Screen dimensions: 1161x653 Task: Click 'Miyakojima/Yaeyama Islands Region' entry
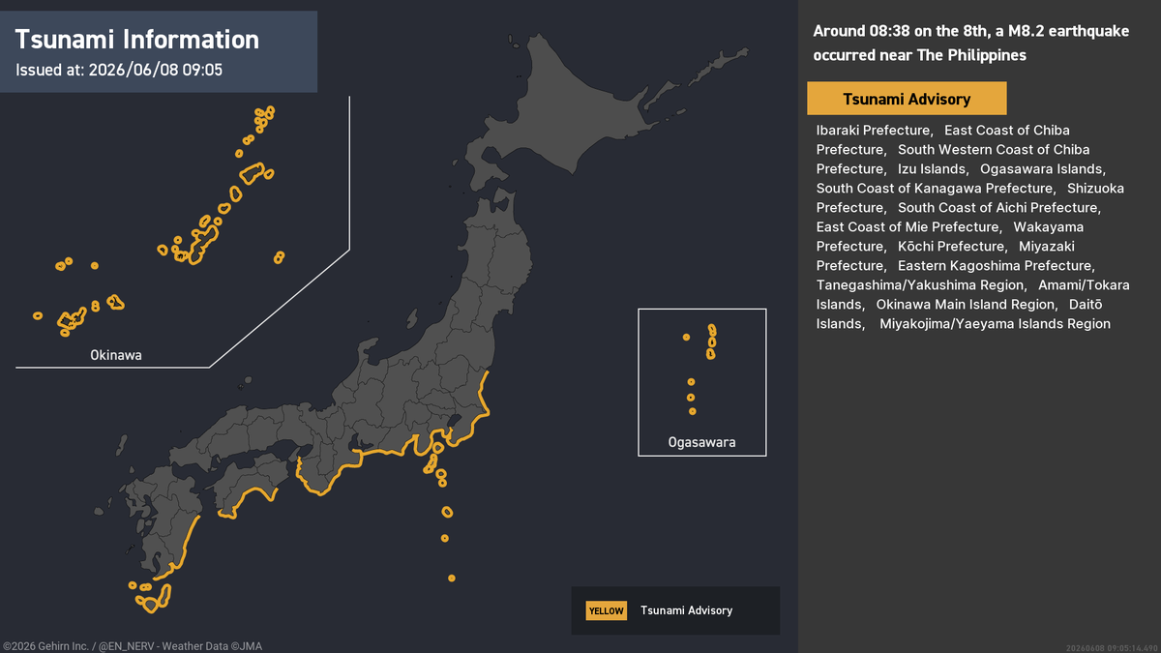click(995, 323)
